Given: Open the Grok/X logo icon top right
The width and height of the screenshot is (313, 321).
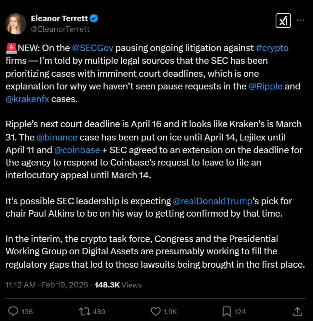Looking at the screenshot, I should pos(283,20).
